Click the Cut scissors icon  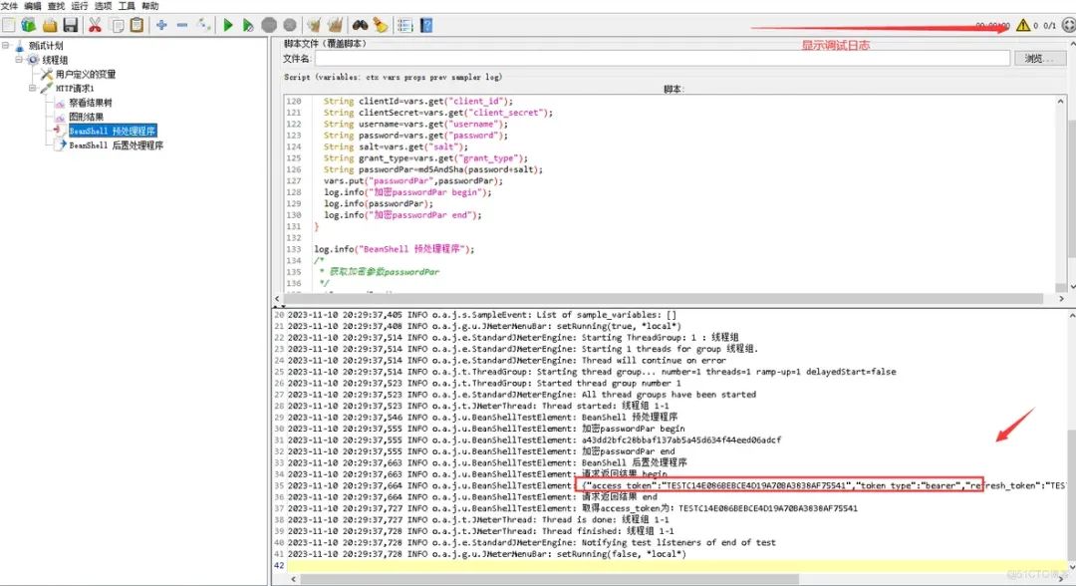pos(96,25)
